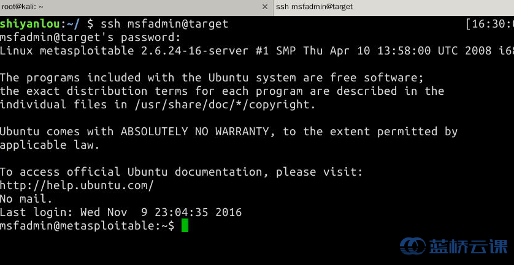The image size is (514, 265).
Task: Click the 16:30 timestamp at top right
Action: (489, 24)
